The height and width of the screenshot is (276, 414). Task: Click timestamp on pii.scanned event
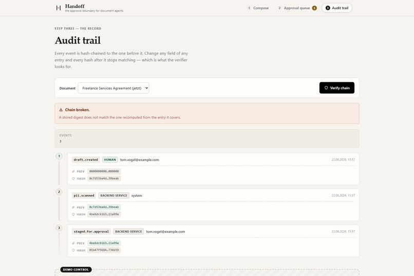(x=343, y=195)
